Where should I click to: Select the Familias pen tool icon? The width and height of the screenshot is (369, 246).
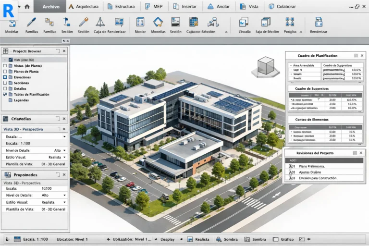(32, 22)
